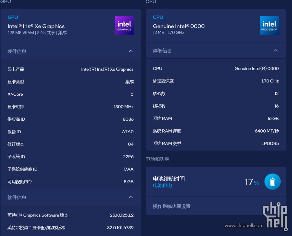Viewport: 292px width, 236px height.
Task: Select the 修订版本 value 04
Action: pos(131,144)
